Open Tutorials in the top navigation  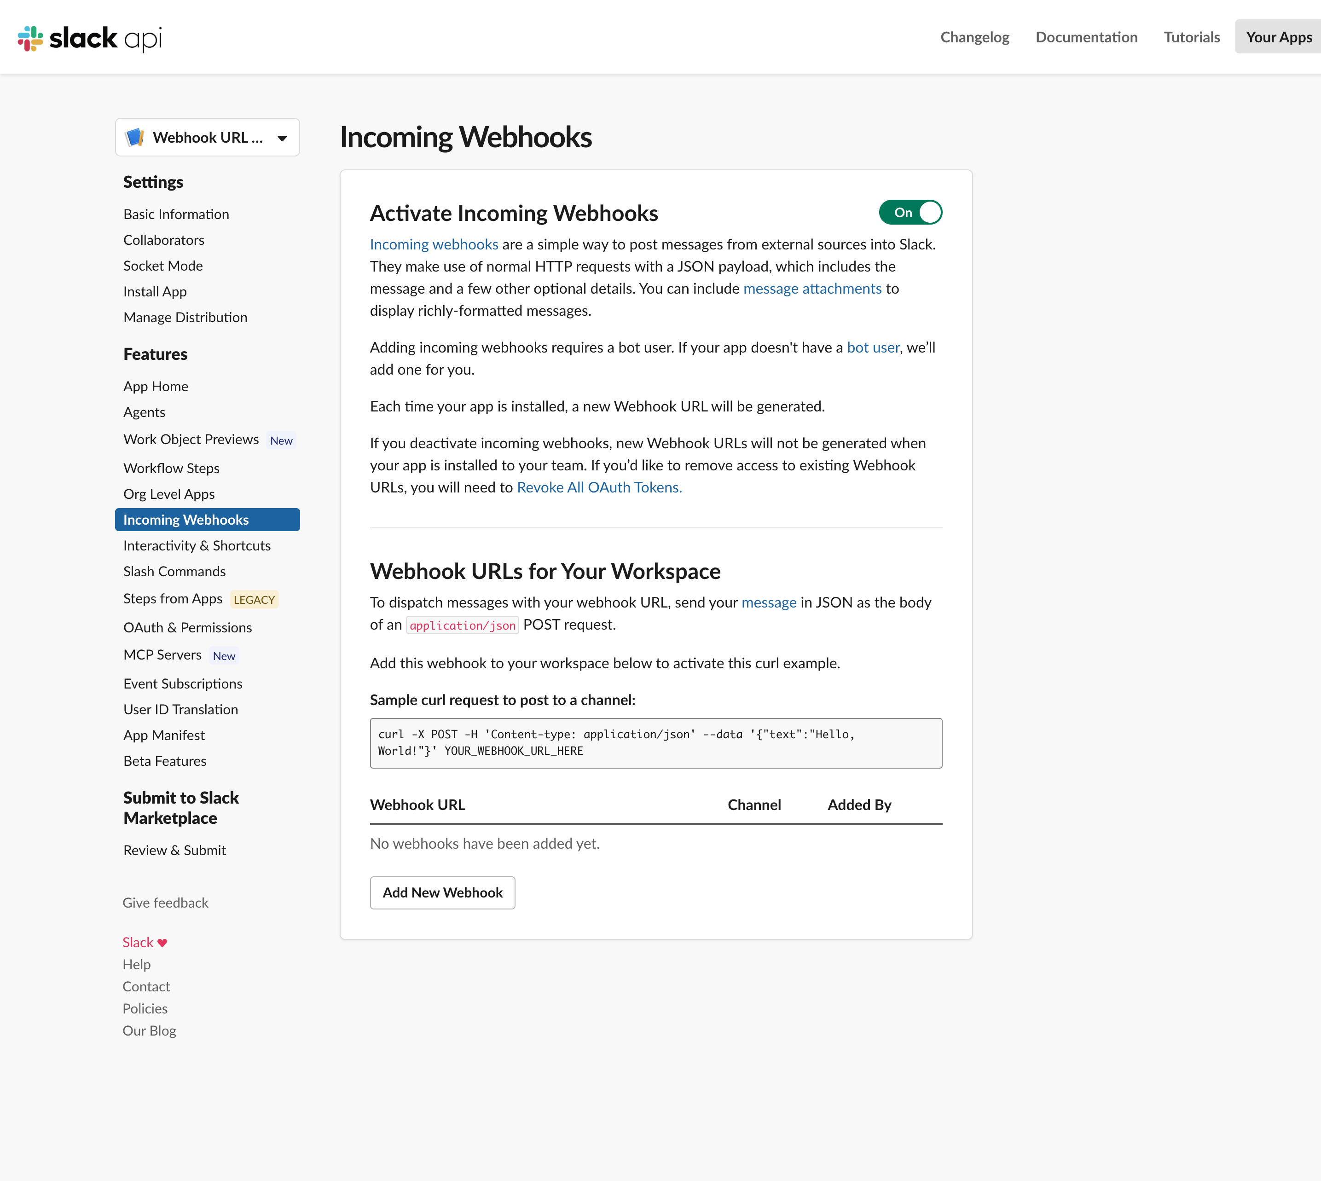[x=1191, y=37]
